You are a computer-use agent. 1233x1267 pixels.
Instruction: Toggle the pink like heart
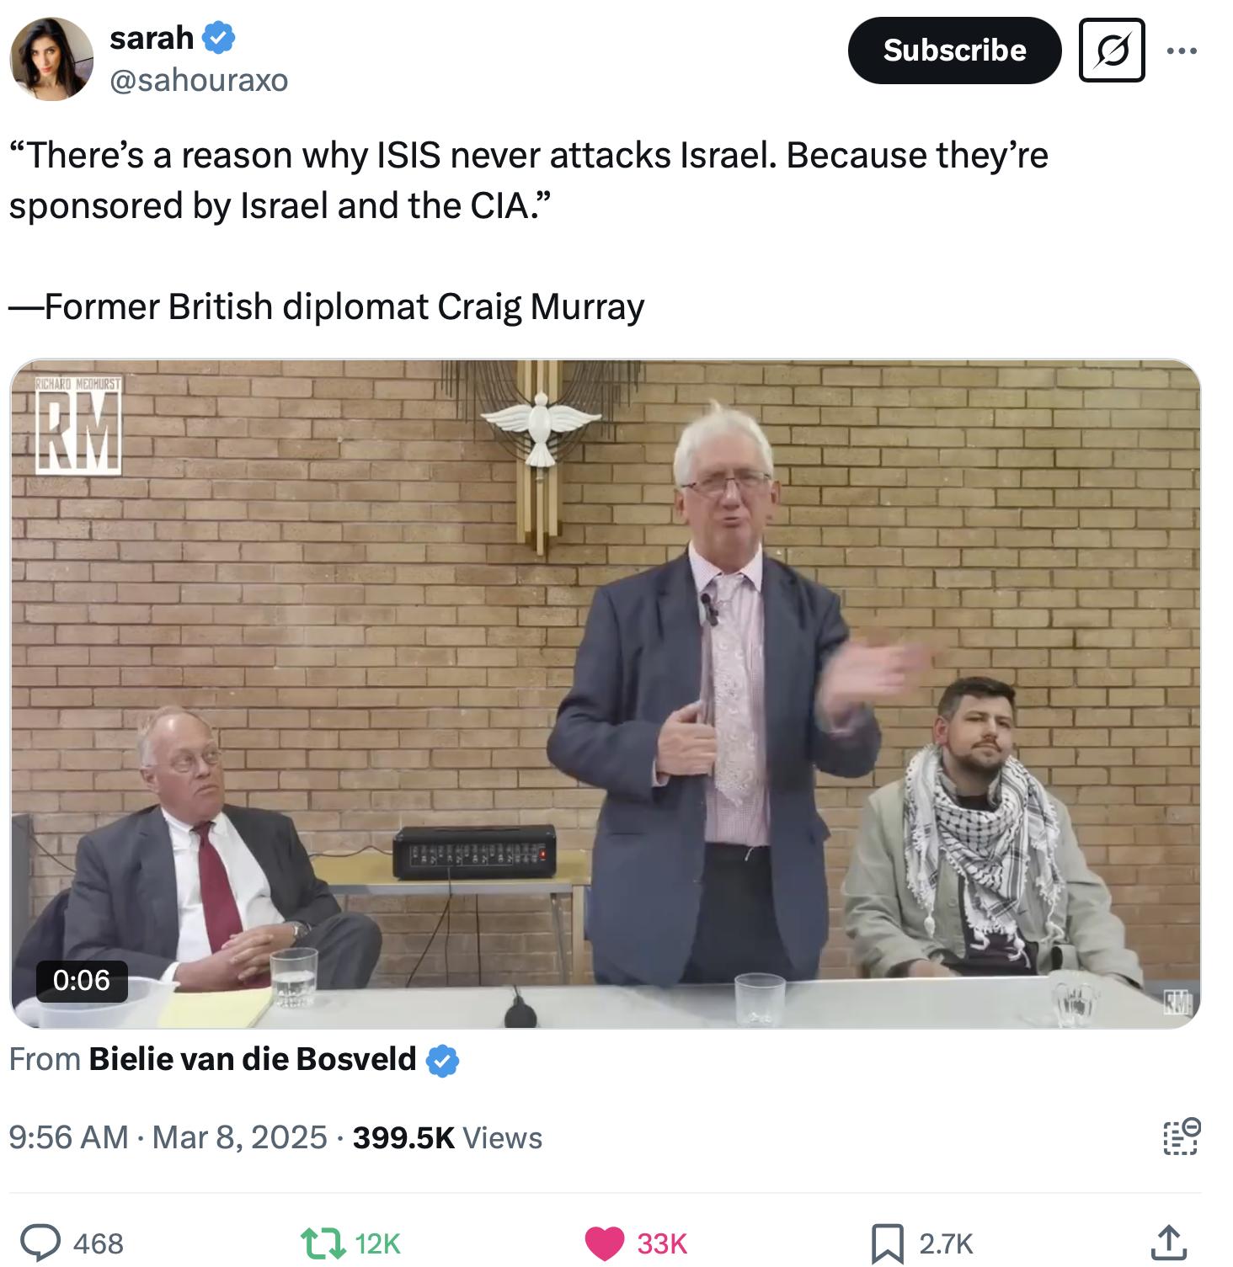click(x=604, y=1243)
